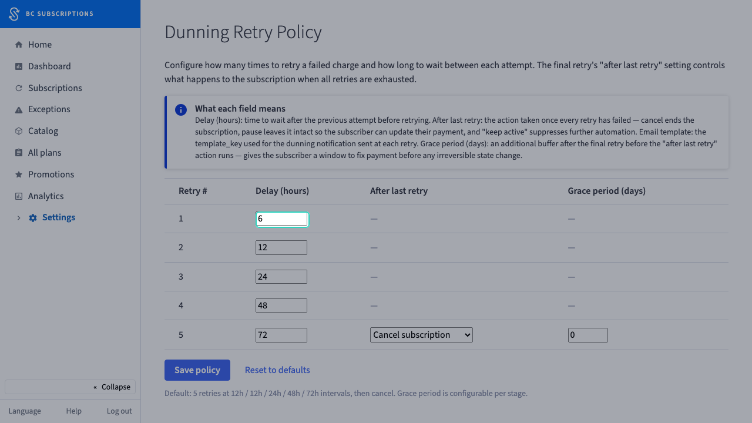This screenshot has width=752, height=423.
Task: Focus the retry 3 delay hours field
Action: point(281,277)
